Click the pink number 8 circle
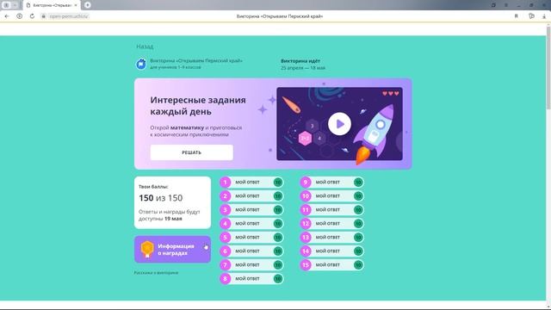Screen dimensions: 551x310 coord(226,278)
